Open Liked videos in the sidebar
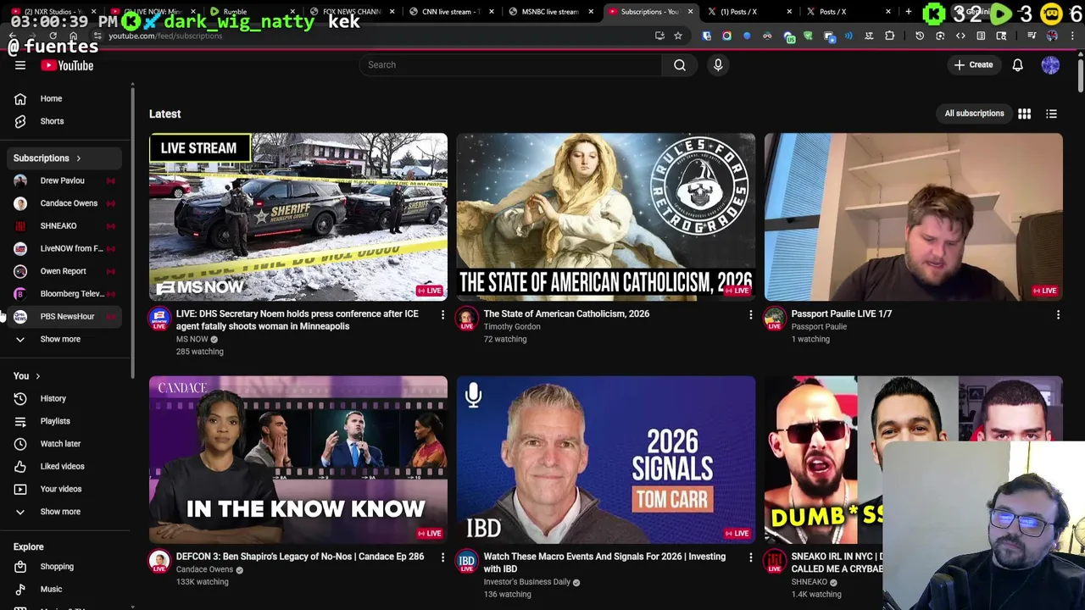 coord(66,466)
